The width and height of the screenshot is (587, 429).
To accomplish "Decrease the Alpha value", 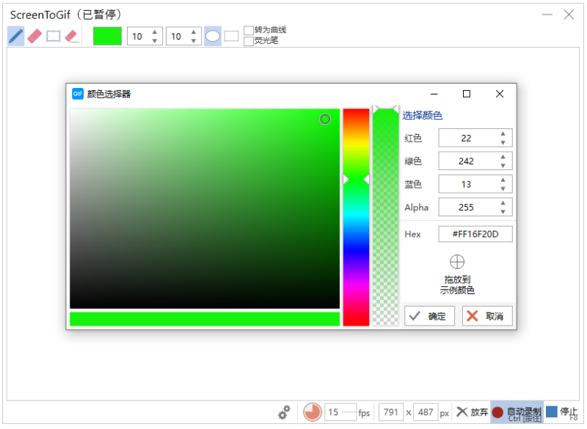I will pos(503,212).
